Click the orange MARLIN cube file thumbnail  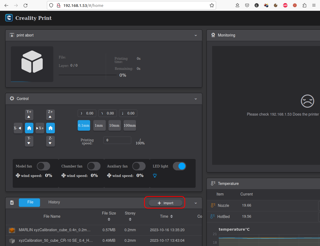[12, 230]
